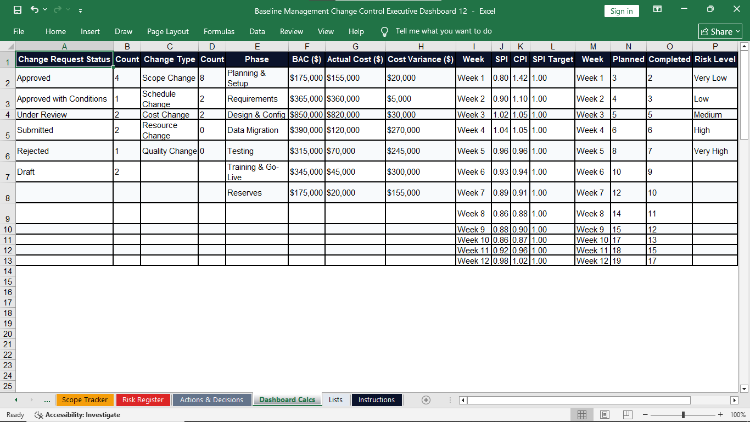This screenshot has width=750, height=422.
Task: Open the Instructions sheet tab
Action: [x=377, y=400]
